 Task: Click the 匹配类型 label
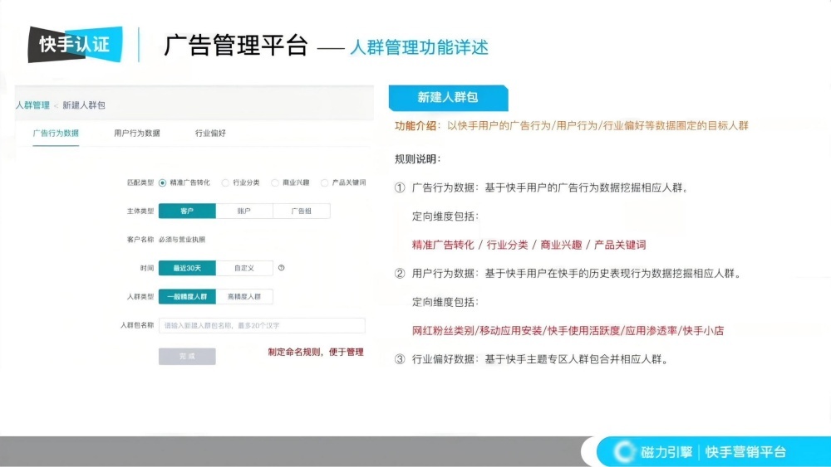(x=140, y=183)
